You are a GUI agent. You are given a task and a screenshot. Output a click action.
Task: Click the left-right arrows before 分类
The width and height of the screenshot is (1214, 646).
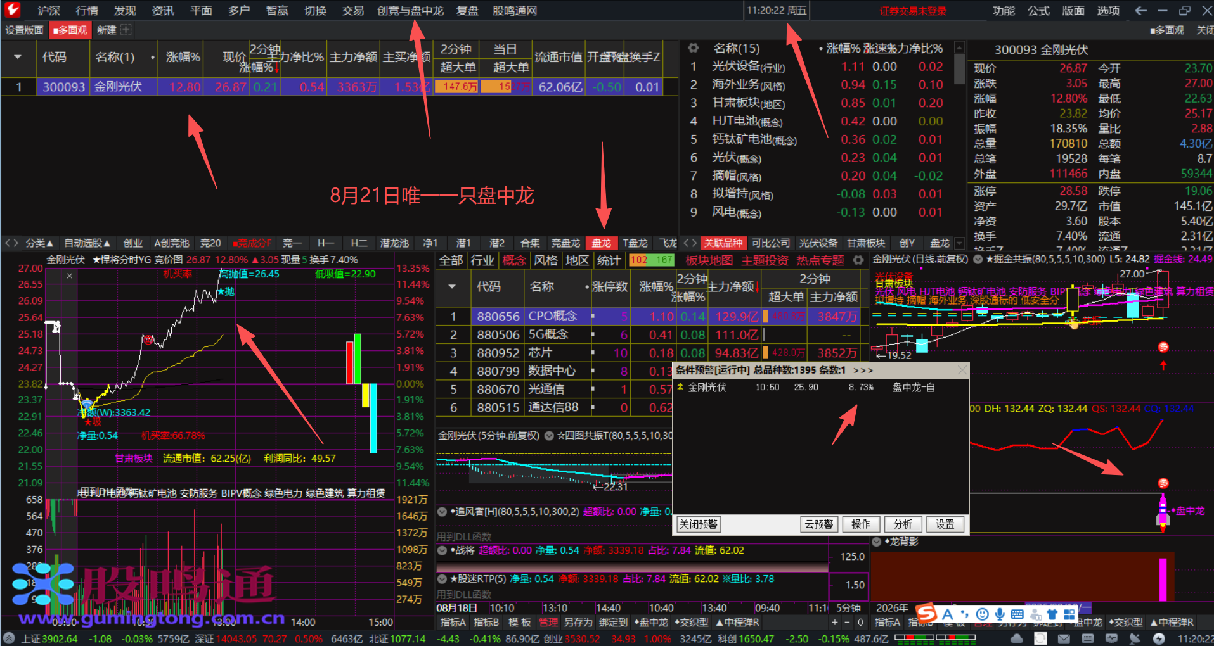(11, 243)
